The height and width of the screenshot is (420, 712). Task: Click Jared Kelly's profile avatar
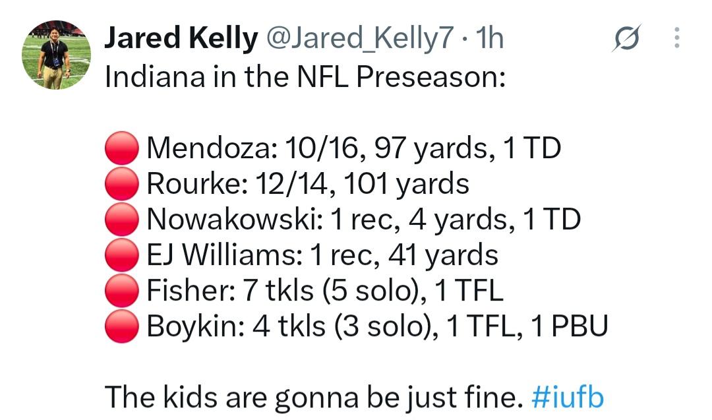[56, 55]
